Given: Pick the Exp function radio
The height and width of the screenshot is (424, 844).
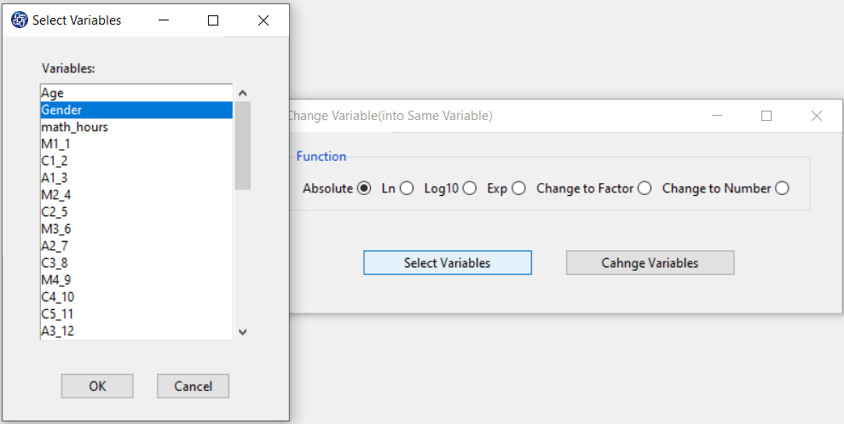Looking at the screenshot, I should (x=519, y=189).
